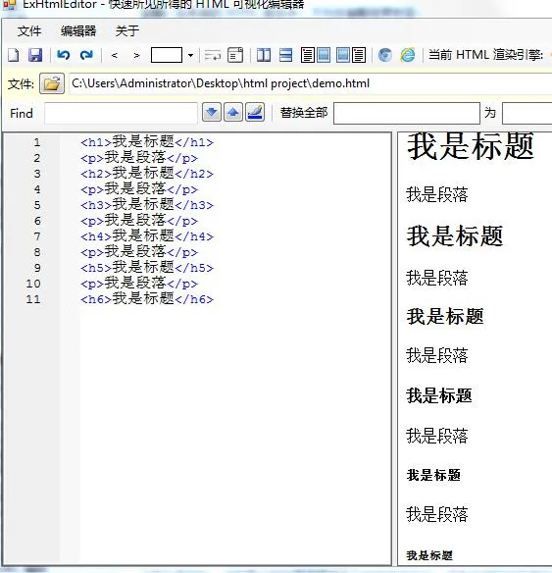Choose the Chrome rendering engine icon
The height and width of the screenshot is (573, 552).
(384, 55)
